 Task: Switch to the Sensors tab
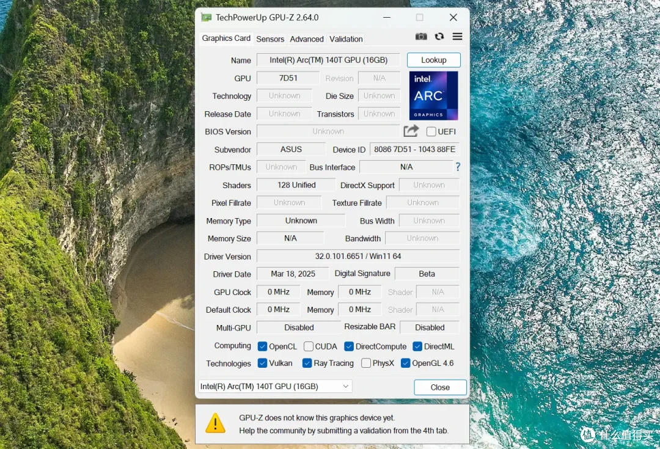pos(270,39)
